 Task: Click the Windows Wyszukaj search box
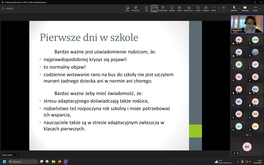(23, 162)
